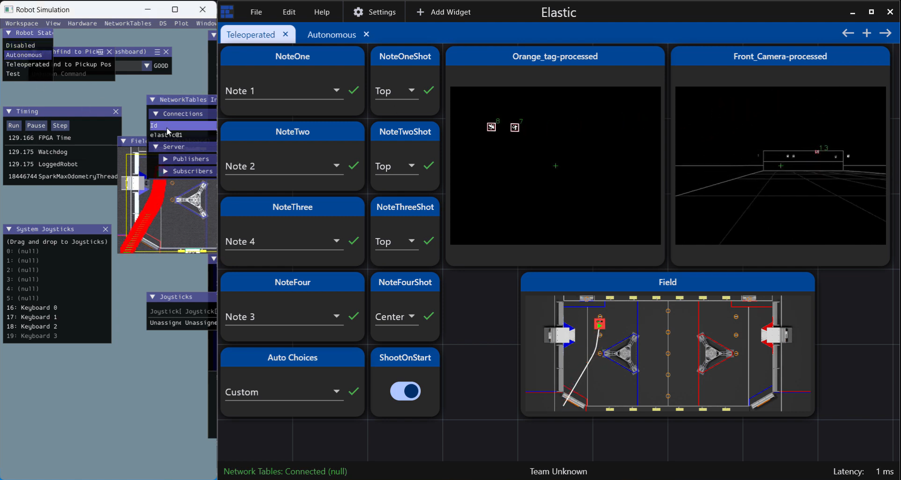Open Settings via the gear icon
Viewport: 901px width, 480px height.
(x=358, y=12)
